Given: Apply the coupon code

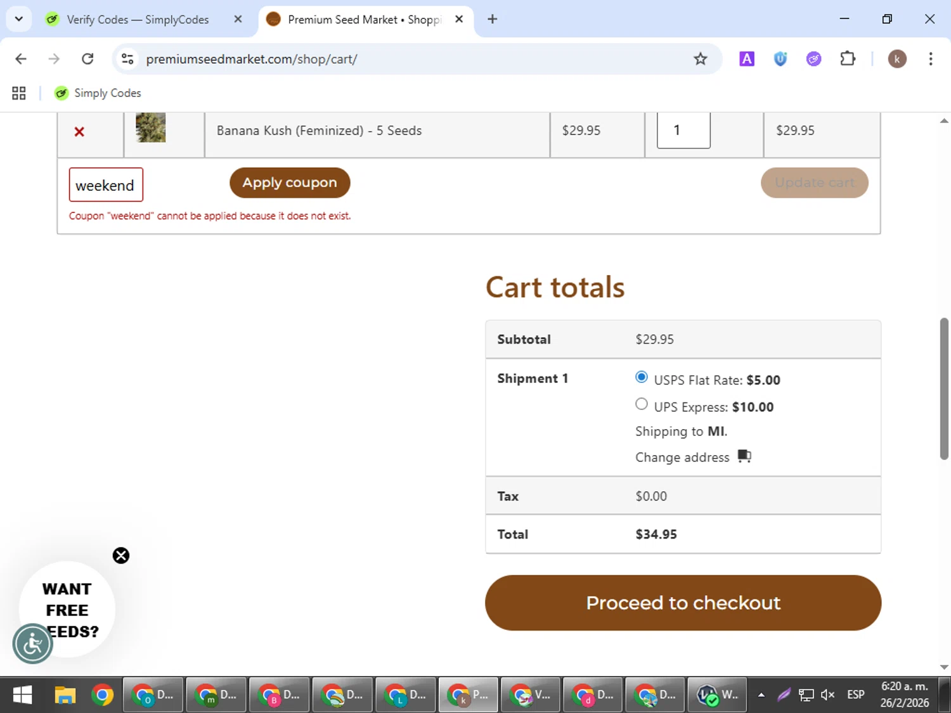Looking at the screenshot, I should (290, 183).
